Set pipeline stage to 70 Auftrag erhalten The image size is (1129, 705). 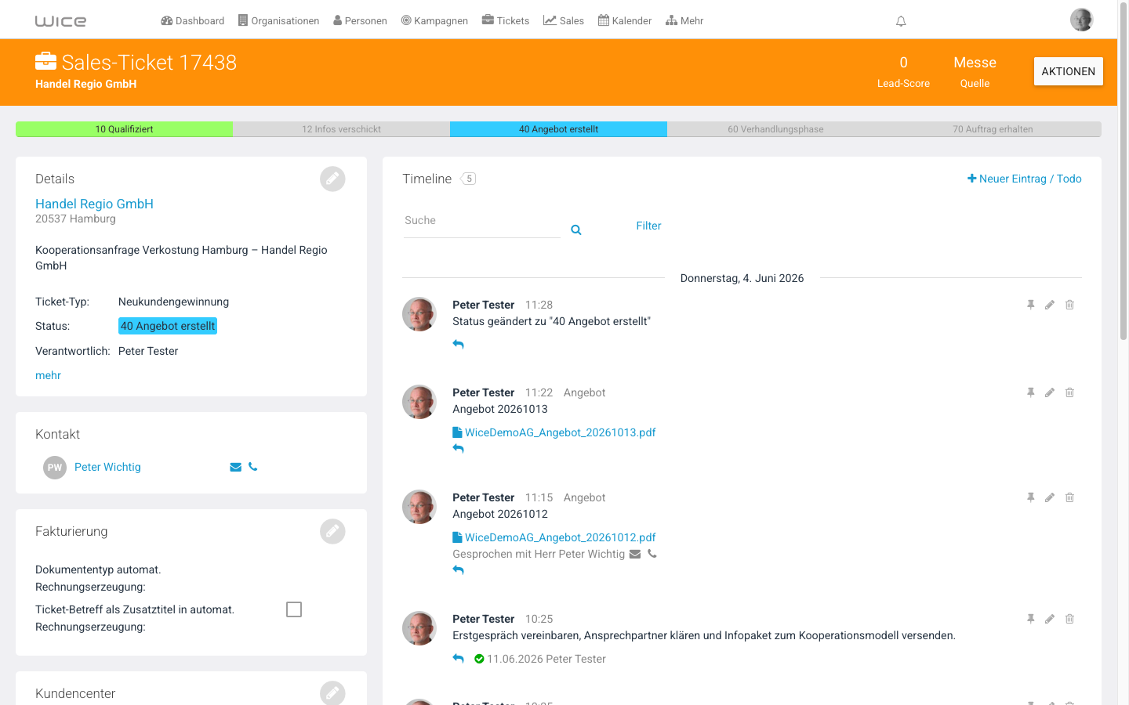pyautogui.click(x=993, y=129)
